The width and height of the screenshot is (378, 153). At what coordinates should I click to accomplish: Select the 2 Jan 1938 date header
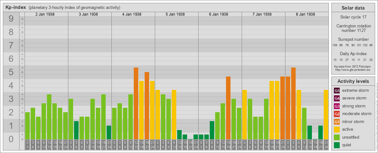[45, 14]
